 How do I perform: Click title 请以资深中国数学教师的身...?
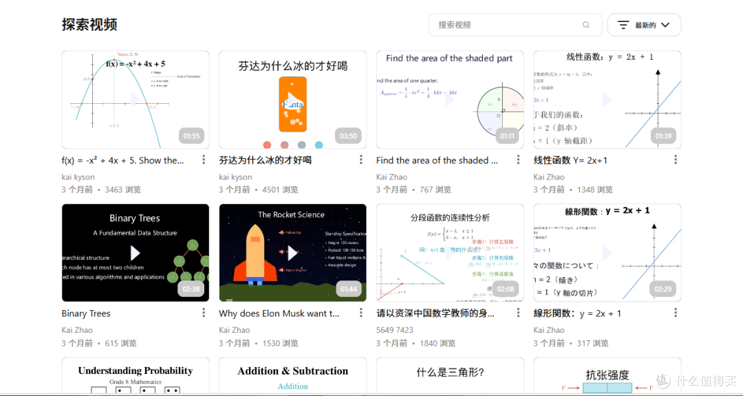[435, 313]
